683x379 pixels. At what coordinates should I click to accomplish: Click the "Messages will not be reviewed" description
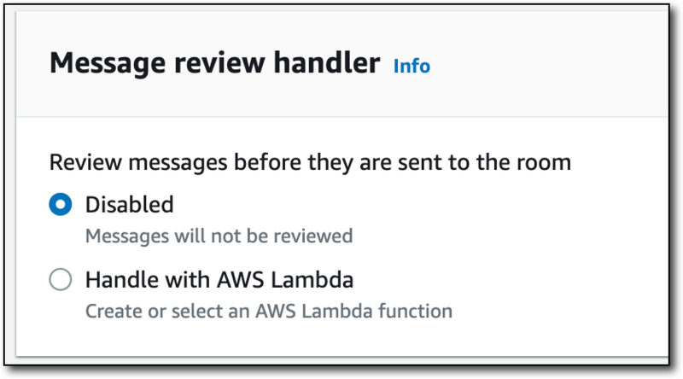[x=219, y=235]
